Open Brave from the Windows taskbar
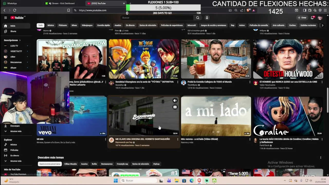The height and width of the screenshot is (185, 329). pos(199,181)
